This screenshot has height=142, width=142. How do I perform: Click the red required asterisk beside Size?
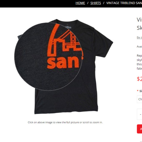click(x=138, y=91)
